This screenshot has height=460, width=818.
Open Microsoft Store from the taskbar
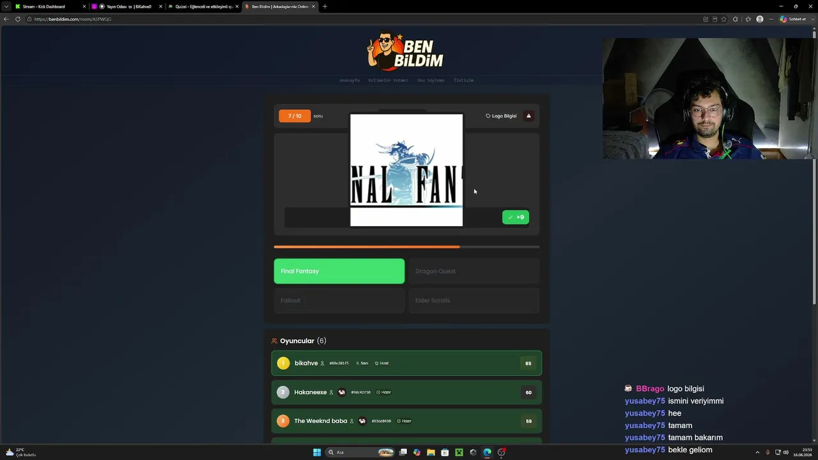[445, 452]
